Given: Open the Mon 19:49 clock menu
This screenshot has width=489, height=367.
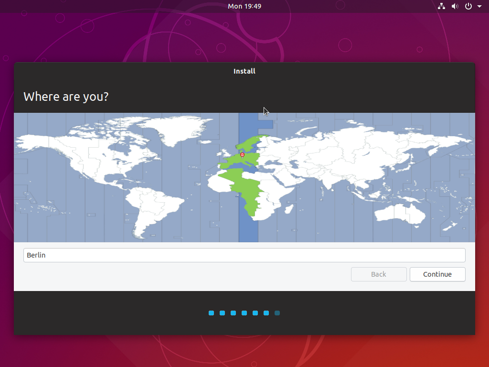Looking at the screenshot, I should 244,6.
